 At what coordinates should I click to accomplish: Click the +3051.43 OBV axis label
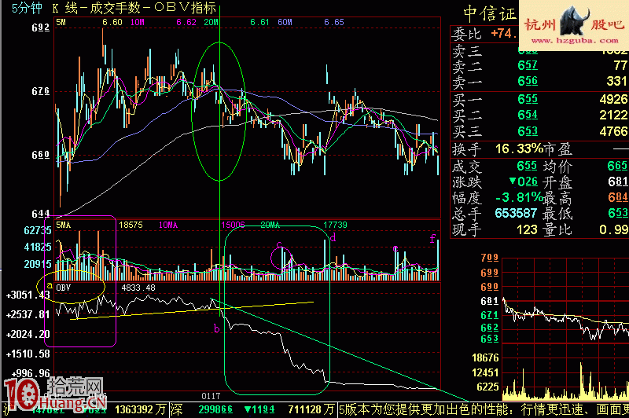coord(28,295)
